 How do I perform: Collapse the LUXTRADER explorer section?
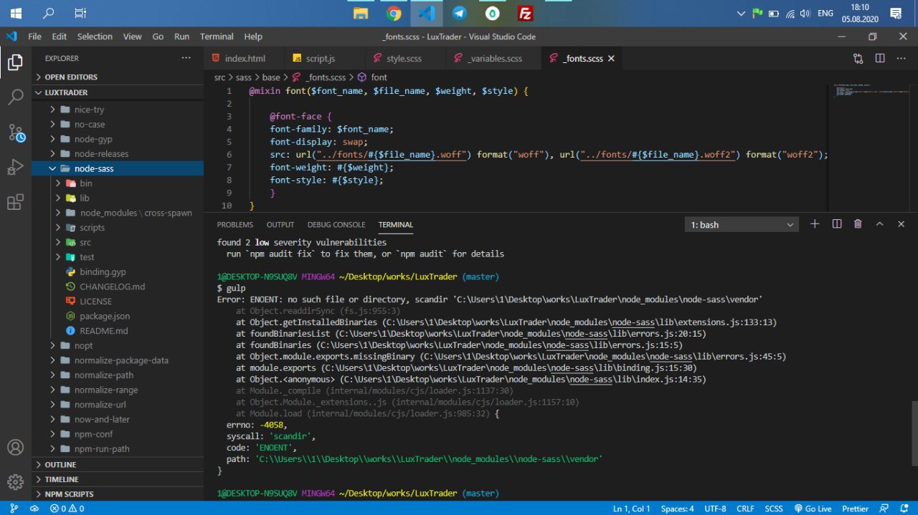click(118, 92)
